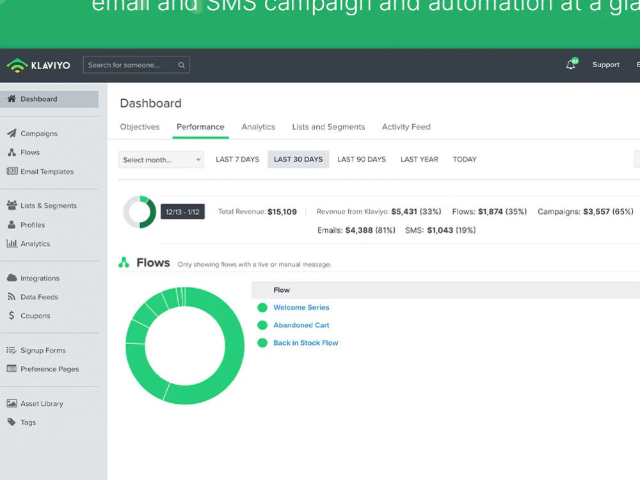Image resolution: width=640 pixels, height=480 pixels.
Task: Open Email Templates from the sidebar
Action: point(14,172)
